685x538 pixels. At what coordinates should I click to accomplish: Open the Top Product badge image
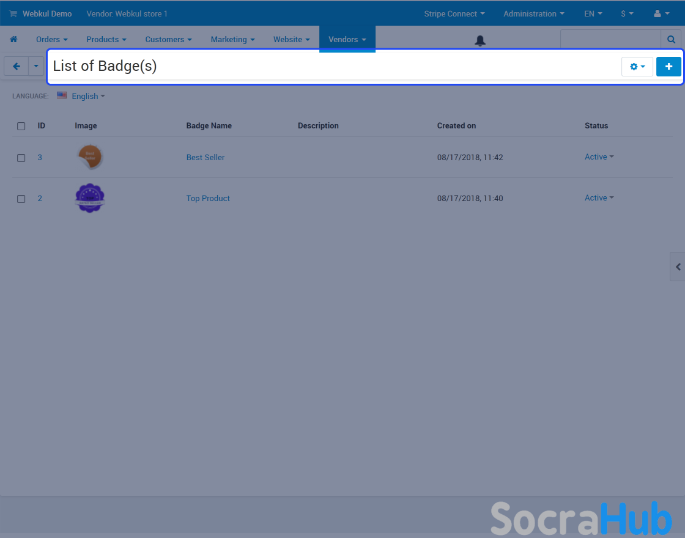click(90, 198)
